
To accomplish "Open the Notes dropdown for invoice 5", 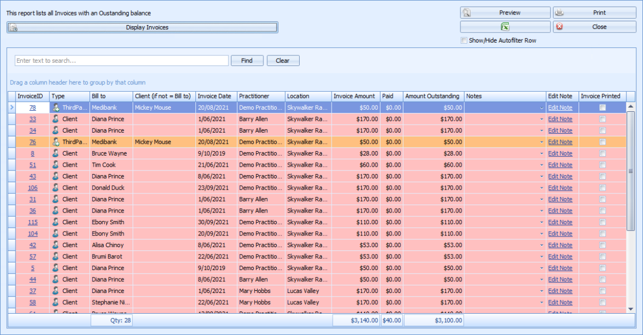I will pyautogui.click(x=542, y=268).
